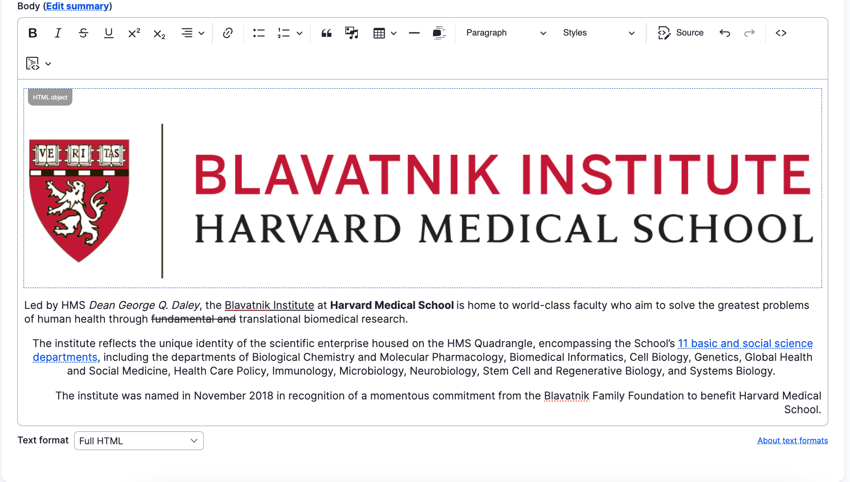Open the Text format Full HTML dropdown
Image resolution: width=850 pixels, height=482 pixels.
coord(139,441)
